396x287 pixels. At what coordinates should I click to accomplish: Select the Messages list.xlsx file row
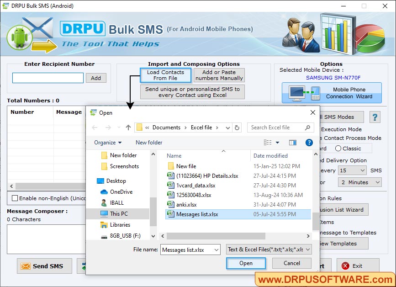click(x=238, y=214)
